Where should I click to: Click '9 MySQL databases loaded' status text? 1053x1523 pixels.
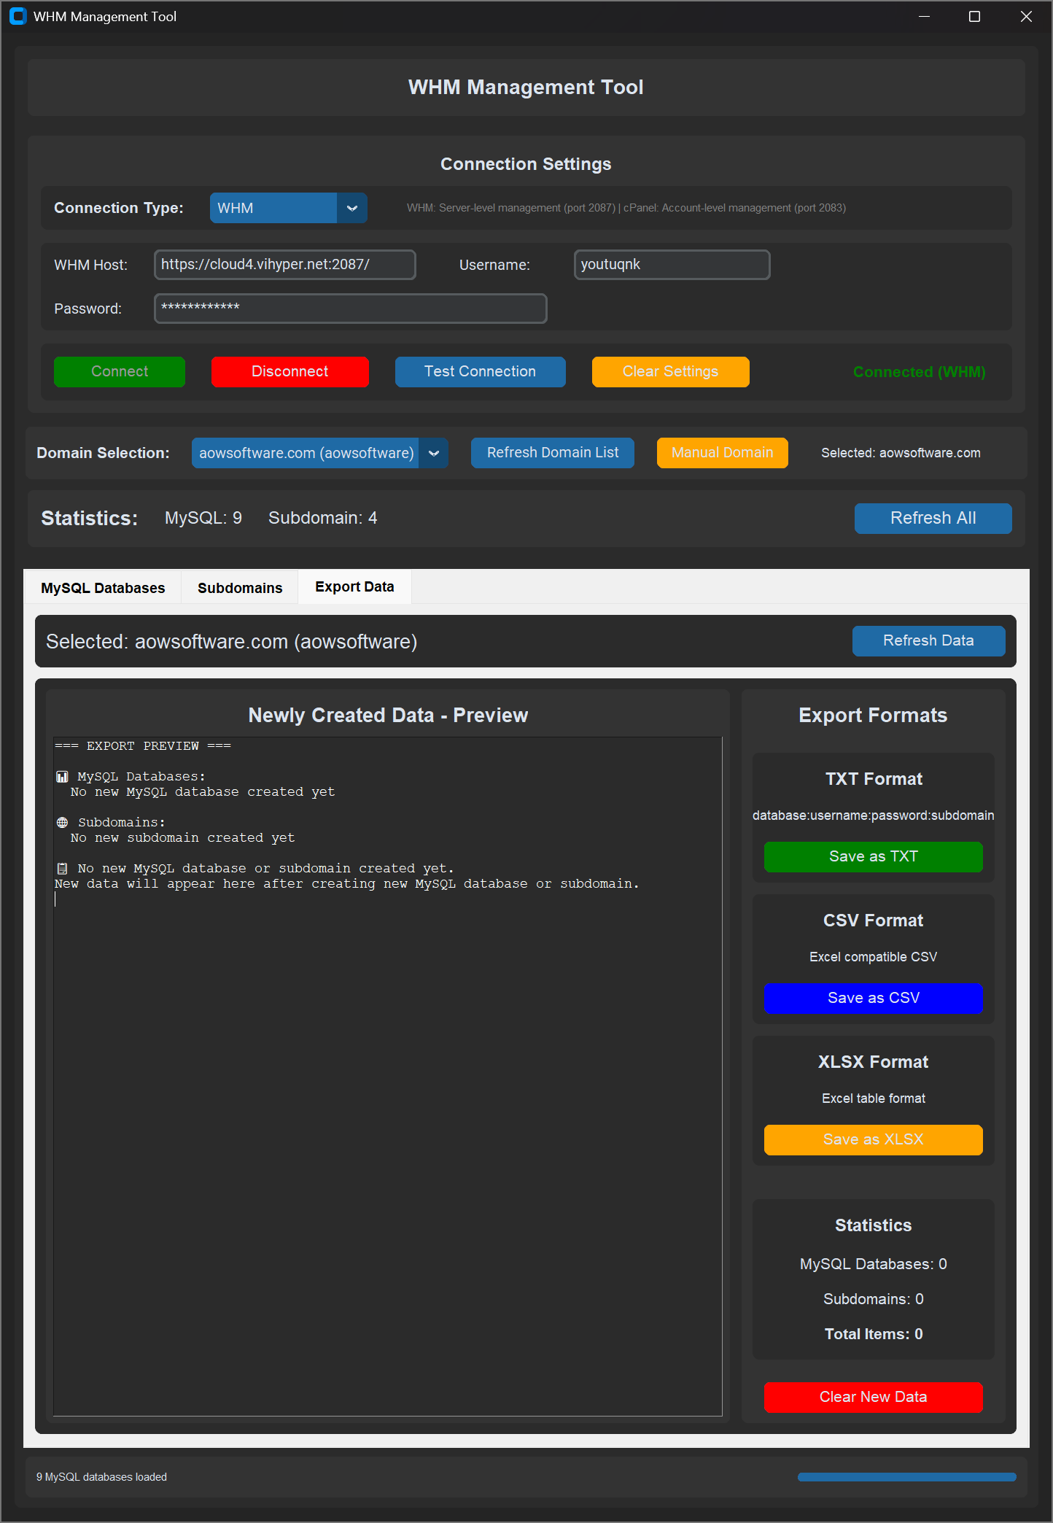pos(101,1477)
